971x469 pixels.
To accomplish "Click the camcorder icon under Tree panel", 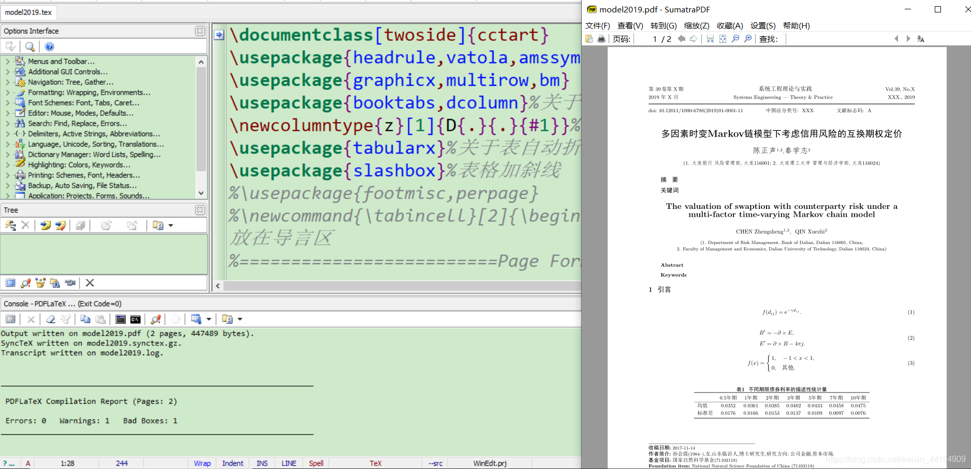I will click(x=70, y=283).
